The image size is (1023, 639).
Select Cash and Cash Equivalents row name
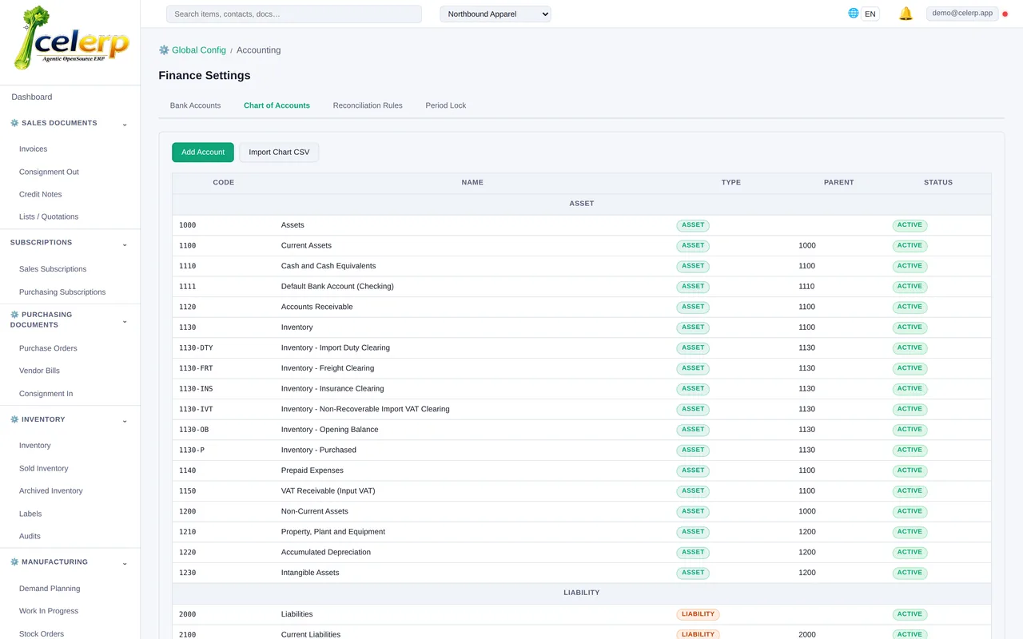tap(328, 266)
